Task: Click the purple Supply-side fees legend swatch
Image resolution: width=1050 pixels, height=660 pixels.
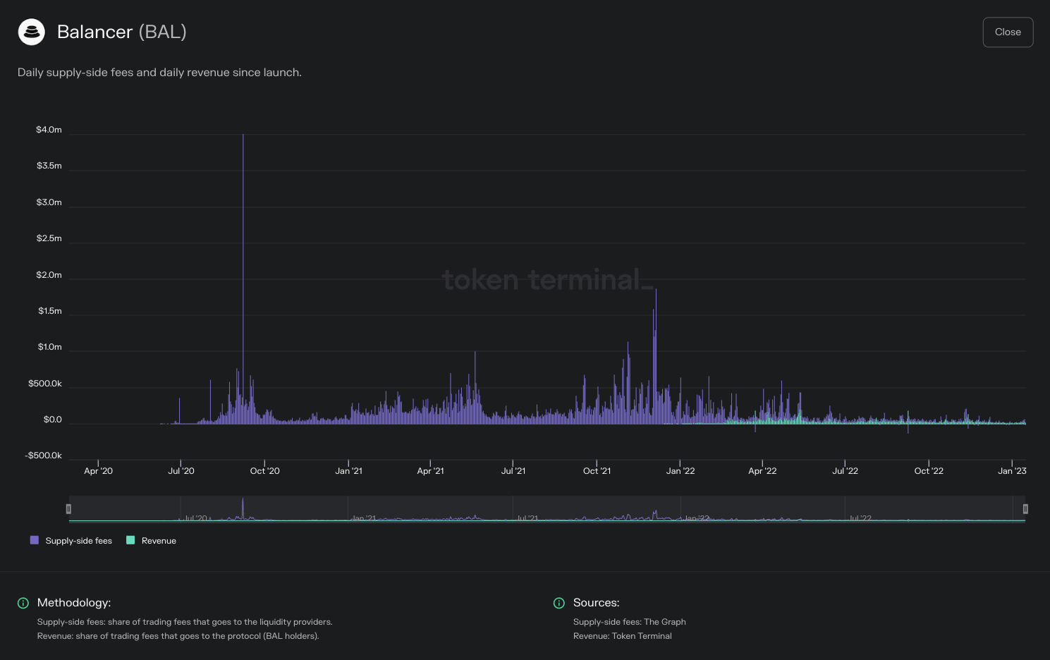Action: click(34, 539)
